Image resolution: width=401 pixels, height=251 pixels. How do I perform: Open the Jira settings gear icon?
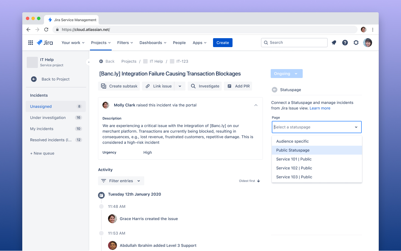[x=356, y=42]
